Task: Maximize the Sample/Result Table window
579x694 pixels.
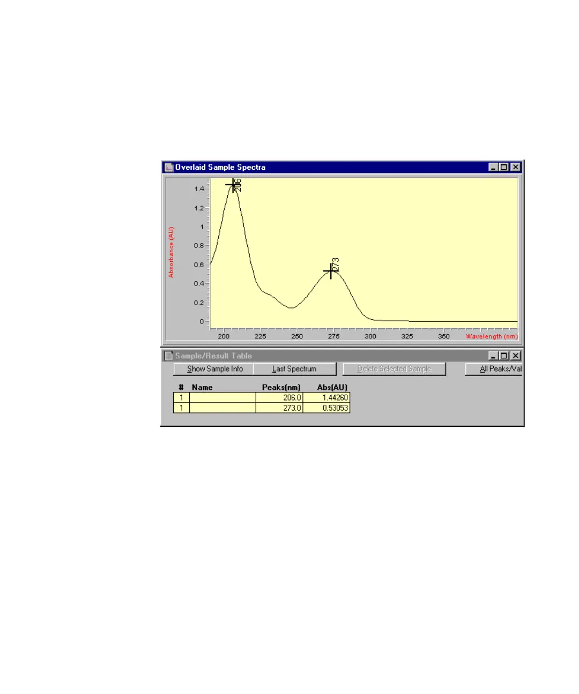Action: click(503, 356)
